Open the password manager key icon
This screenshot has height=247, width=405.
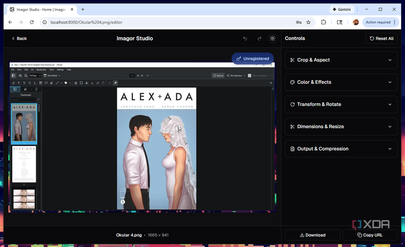point(298,22)
